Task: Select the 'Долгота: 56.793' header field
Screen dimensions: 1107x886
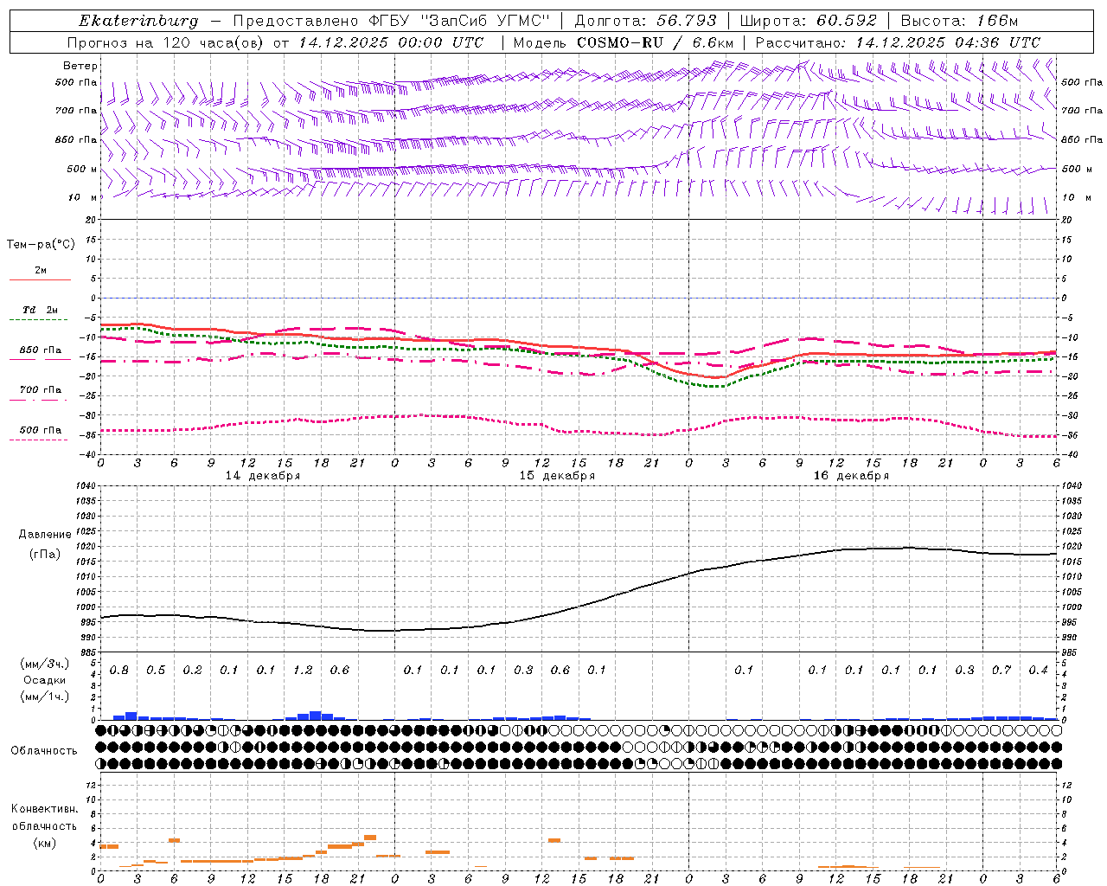Action: [645, 21]
